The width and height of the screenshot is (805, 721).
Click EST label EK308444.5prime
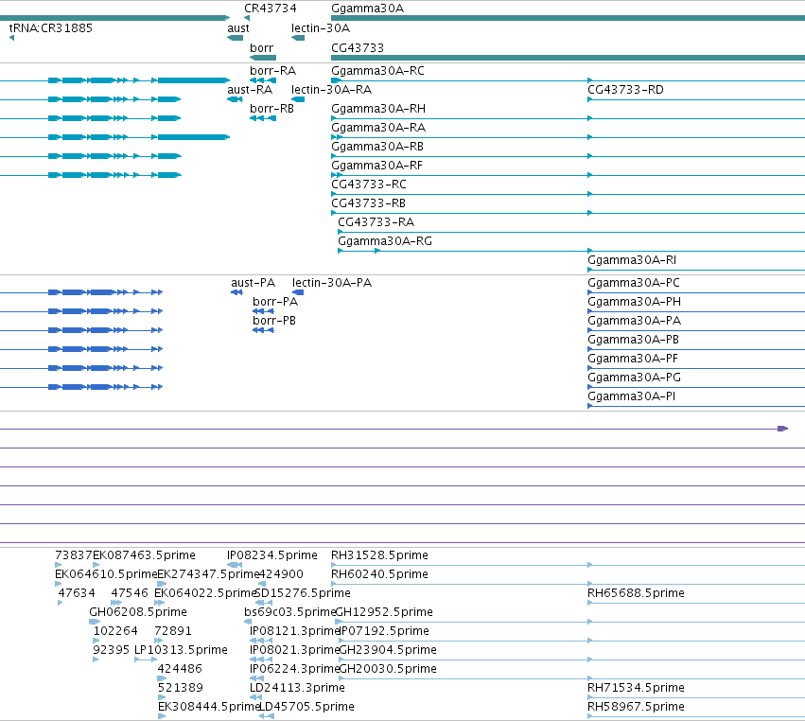[209, 707]
